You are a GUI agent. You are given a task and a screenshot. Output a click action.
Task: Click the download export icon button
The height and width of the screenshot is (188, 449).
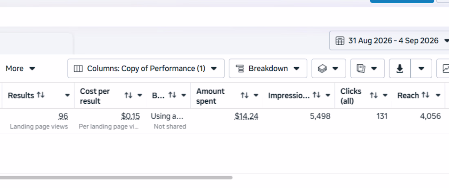tap(400, 68)
